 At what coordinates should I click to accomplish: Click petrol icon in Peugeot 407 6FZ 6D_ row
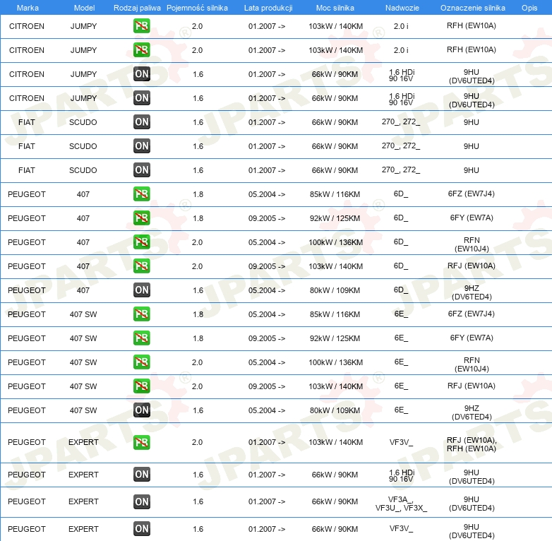(x=141, y=194)
